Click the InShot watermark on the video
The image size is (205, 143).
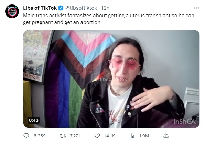[x=185, y=121]
